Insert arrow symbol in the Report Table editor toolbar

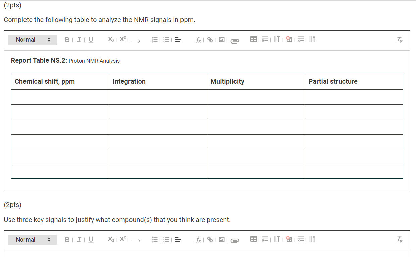click(136, 40)
